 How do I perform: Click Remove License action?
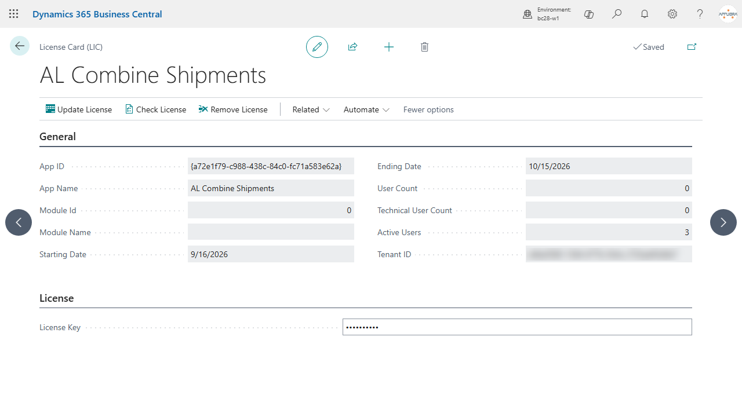233,109
